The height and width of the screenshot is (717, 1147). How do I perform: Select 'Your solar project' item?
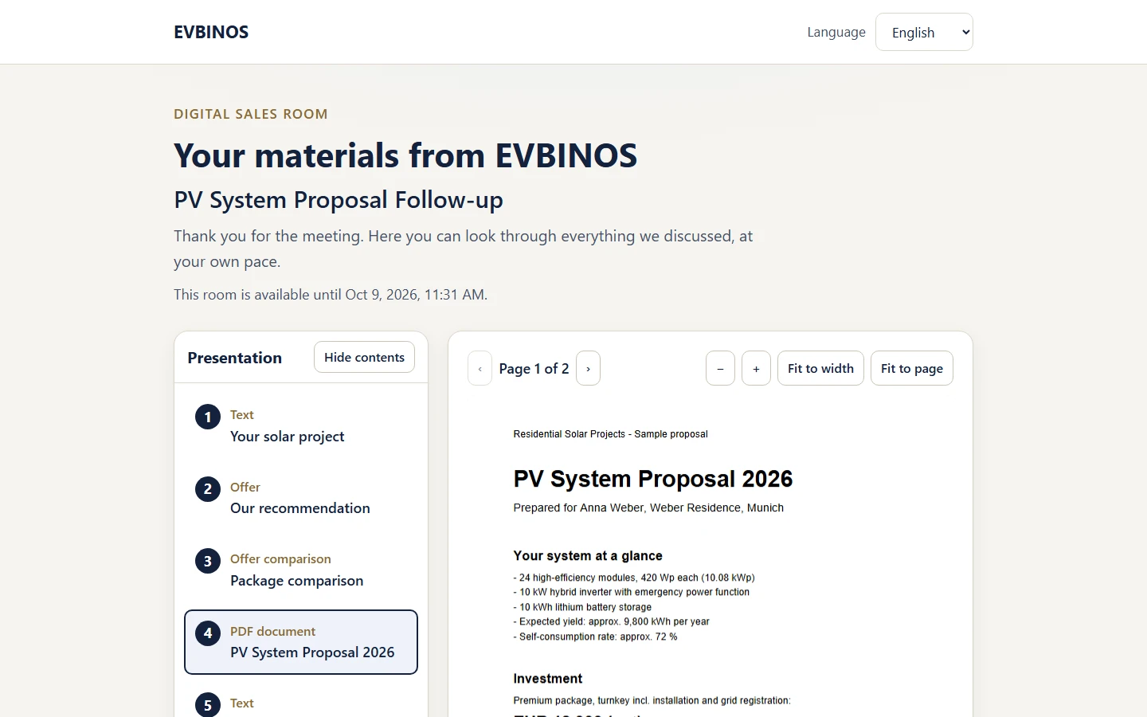pos(301,426)
